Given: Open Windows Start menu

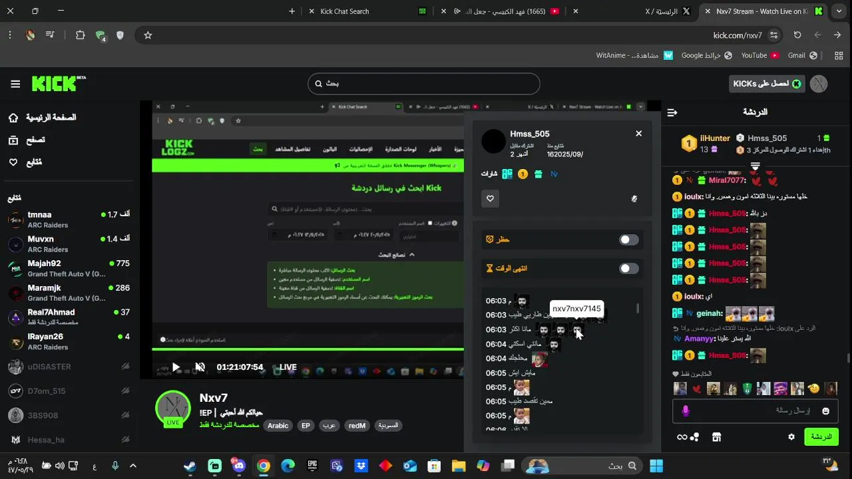Looking at the screenshot, I should (656, 466).
